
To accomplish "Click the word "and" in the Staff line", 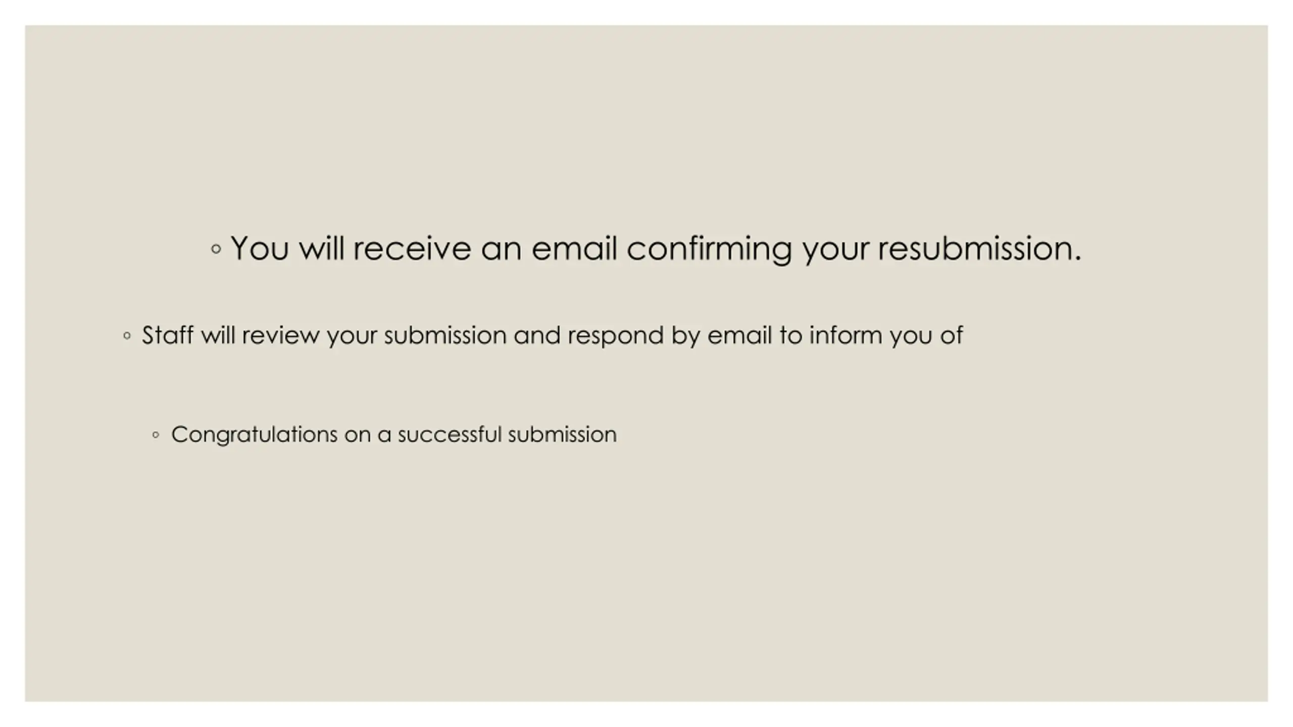I will (x=537, y=335).
